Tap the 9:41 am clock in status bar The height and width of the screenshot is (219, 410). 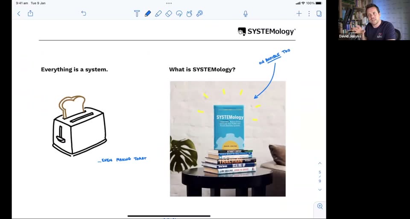[x=22, y=3]
